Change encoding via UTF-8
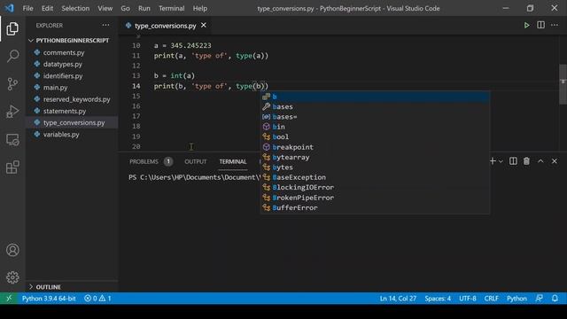The height and width of the screenshot is (319, 567). [x=468, y=299]
